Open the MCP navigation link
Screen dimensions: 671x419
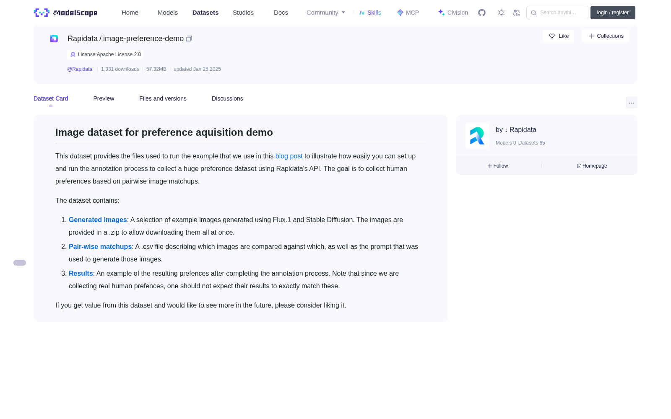(x=408, y=13)
